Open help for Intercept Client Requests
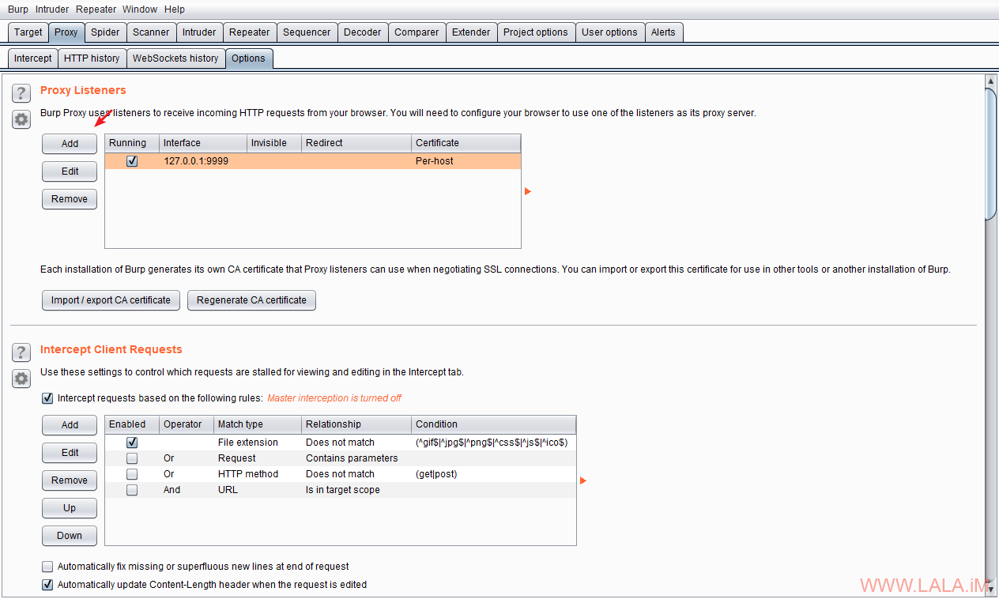The height and width of the screenshot is (599, 999). [21, 352]
